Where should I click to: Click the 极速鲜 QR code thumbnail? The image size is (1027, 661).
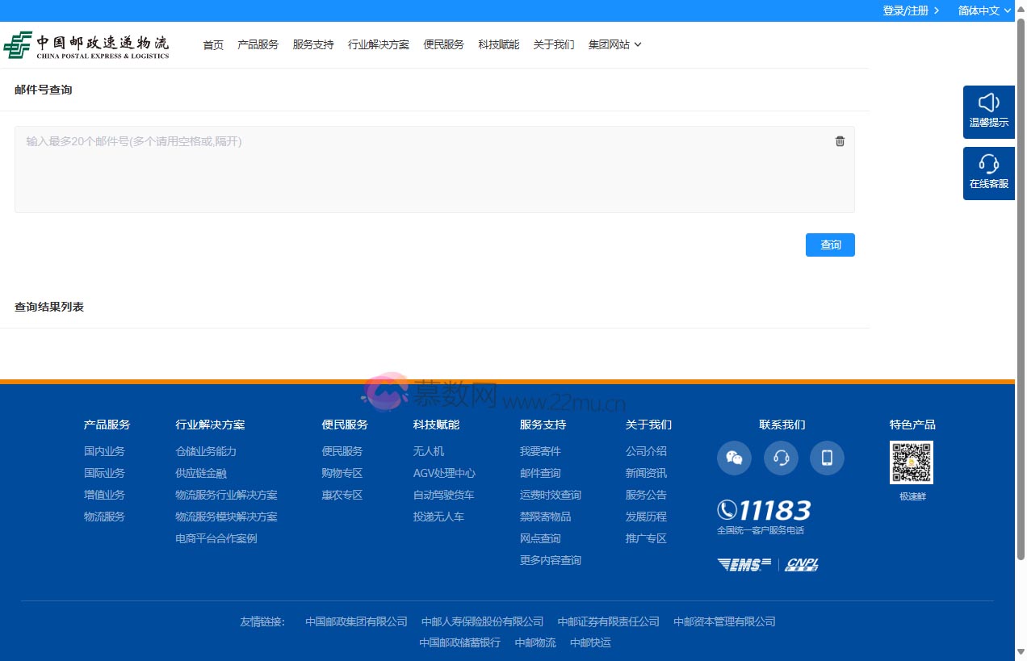tap(911, 462)
